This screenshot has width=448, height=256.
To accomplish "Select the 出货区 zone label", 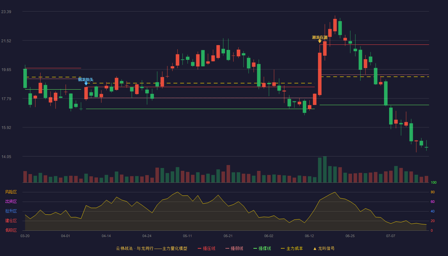I will point(11,202).
